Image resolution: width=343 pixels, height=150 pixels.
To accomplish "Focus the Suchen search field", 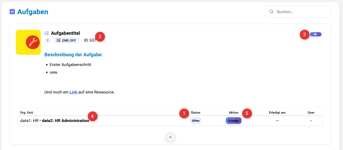I will pos(301,12).
